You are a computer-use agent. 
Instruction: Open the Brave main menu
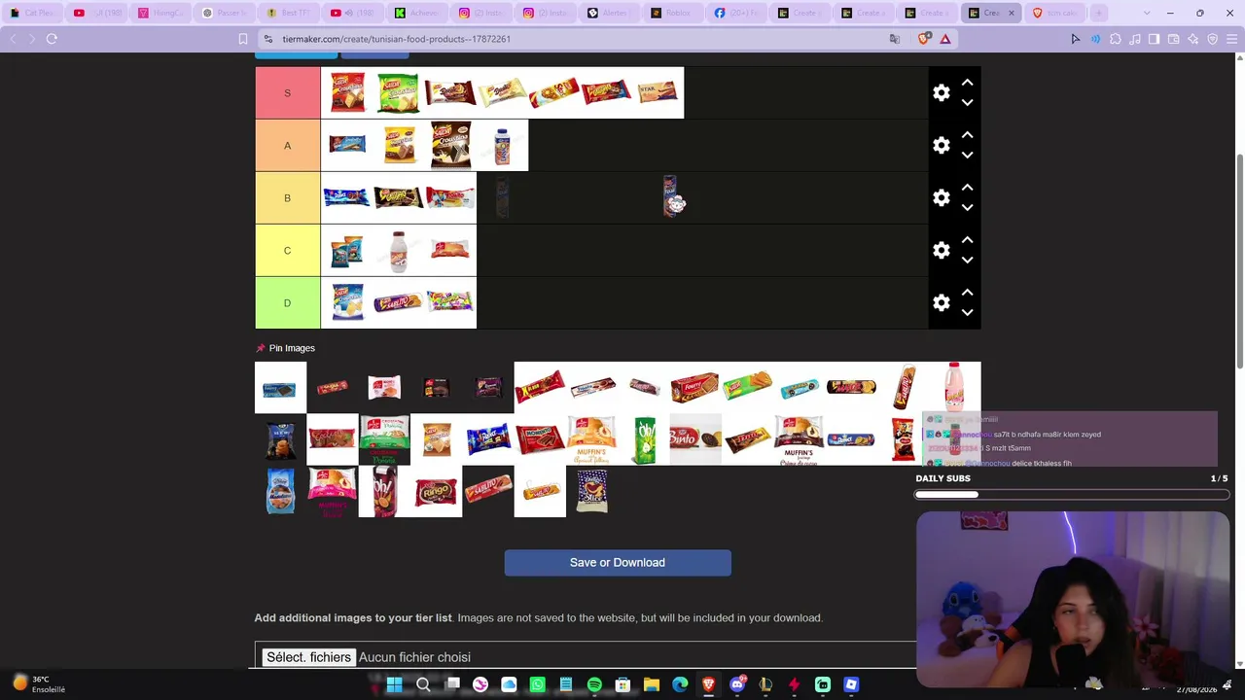pyautogui.click(x=1231, y=39)
